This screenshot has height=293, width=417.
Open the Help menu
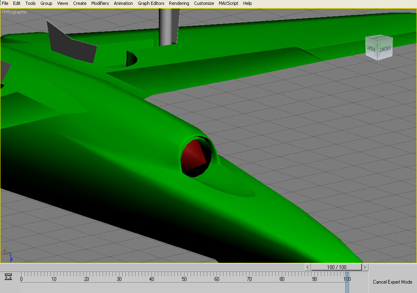247,3
